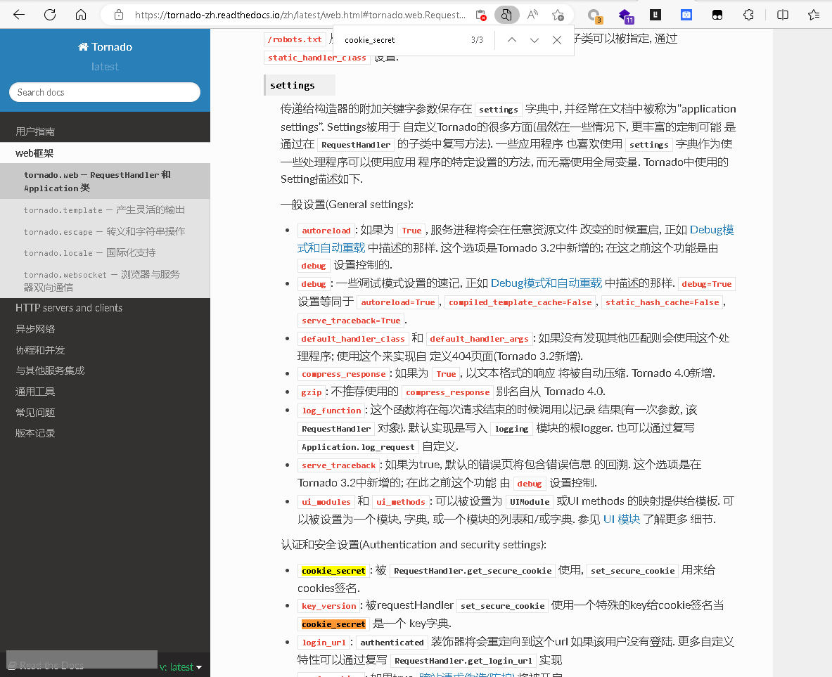The image size is (832, 677).
Task: Click the /robots.txt code label
Action: tap(295, 39)
